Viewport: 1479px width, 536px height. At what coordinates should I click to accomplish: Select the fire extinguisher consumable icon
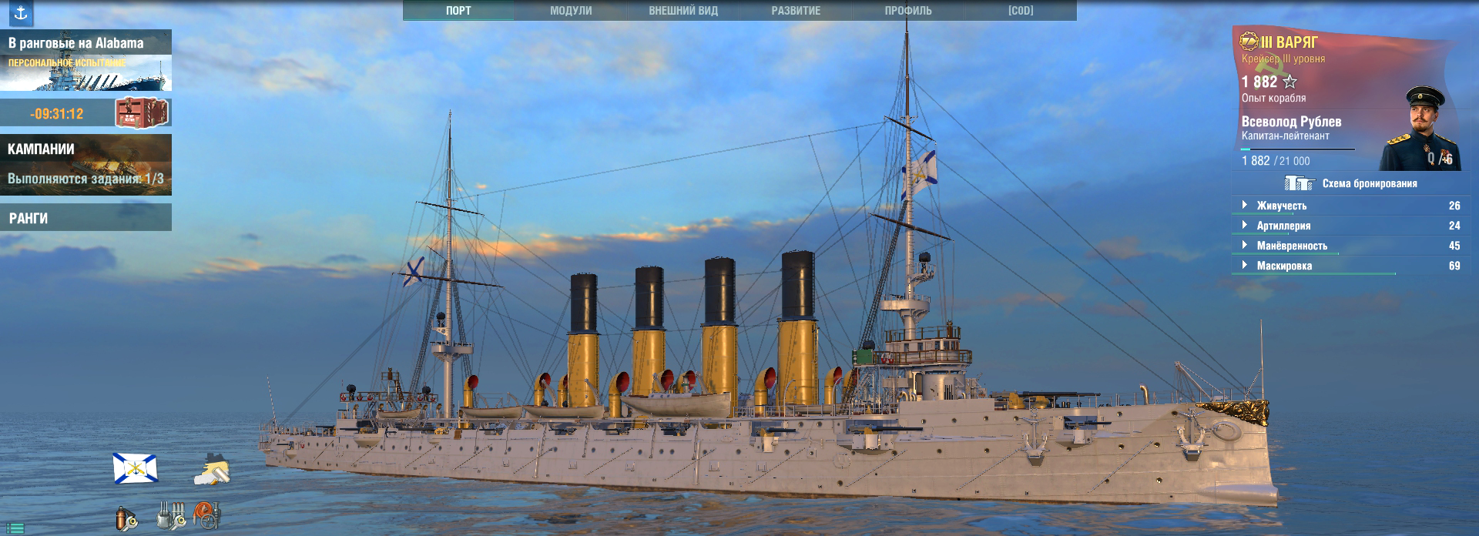(126, 518)
